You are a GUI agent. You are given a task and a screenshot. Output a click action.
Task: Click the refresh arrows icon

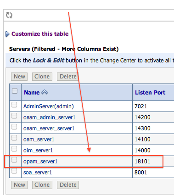pos(9,15)
